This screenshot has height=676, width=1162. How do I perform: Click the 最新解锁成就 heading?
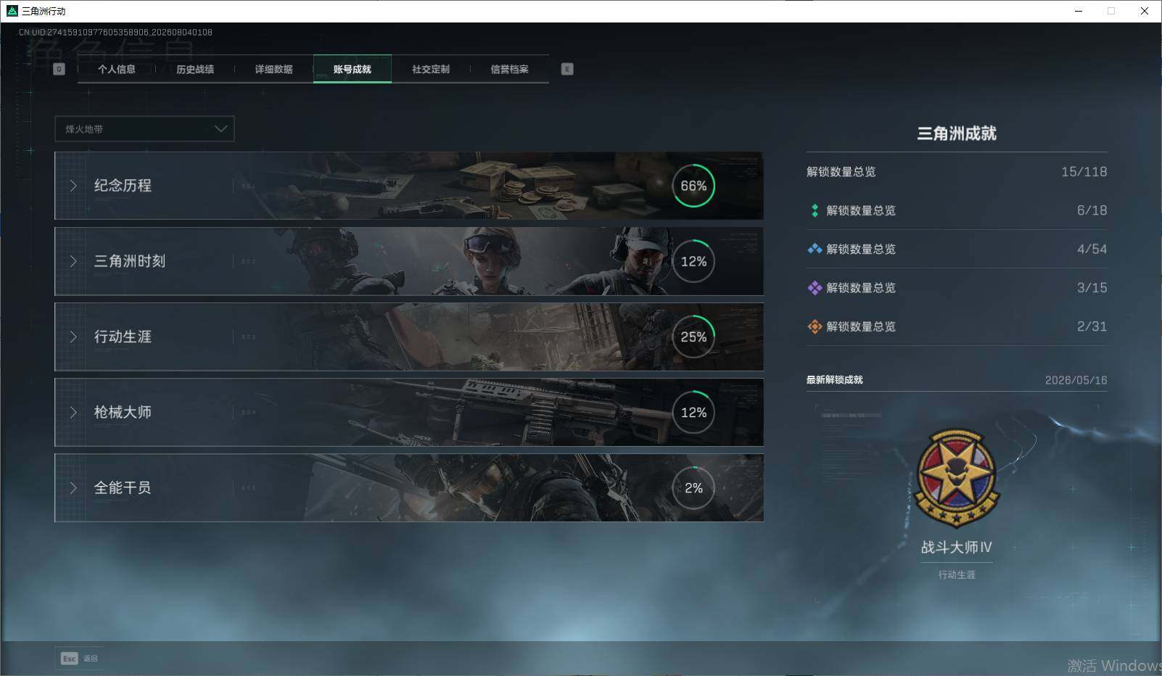[x=835, y=380]
